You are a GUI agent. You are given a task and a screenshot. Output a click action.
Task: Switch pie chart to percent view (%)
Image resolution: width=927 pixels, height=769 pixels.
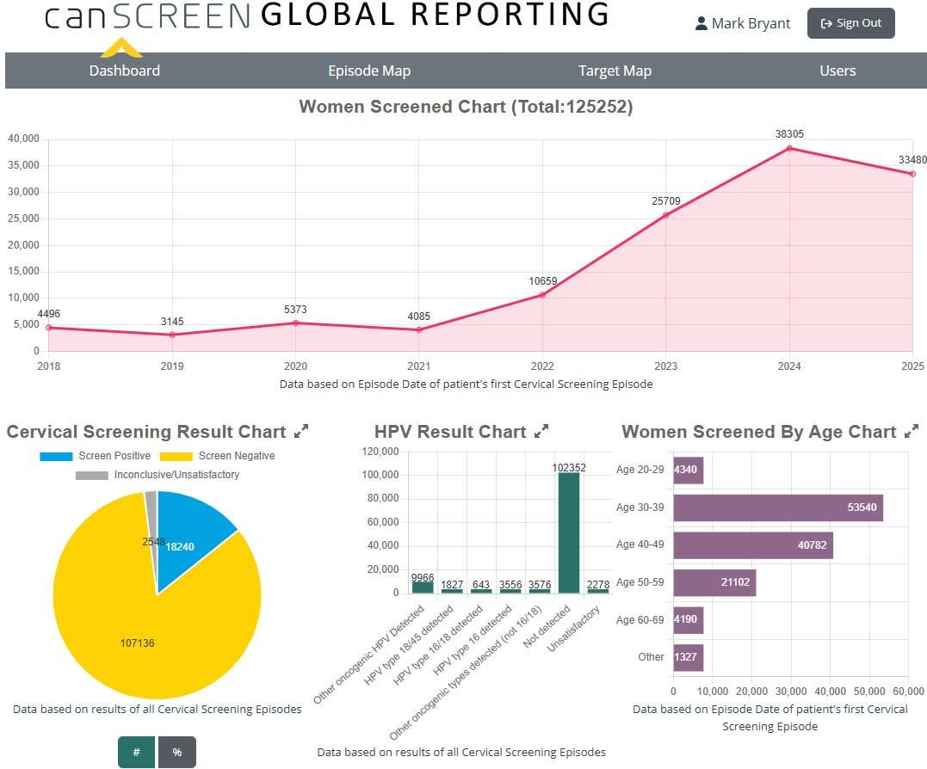pyautogui.click(x=176, y=752)
